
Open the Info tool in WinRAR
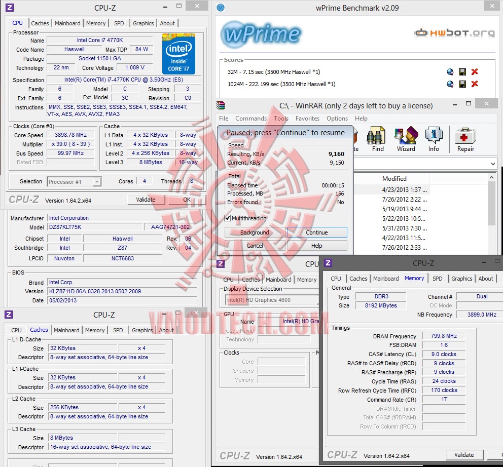point(434,139)
